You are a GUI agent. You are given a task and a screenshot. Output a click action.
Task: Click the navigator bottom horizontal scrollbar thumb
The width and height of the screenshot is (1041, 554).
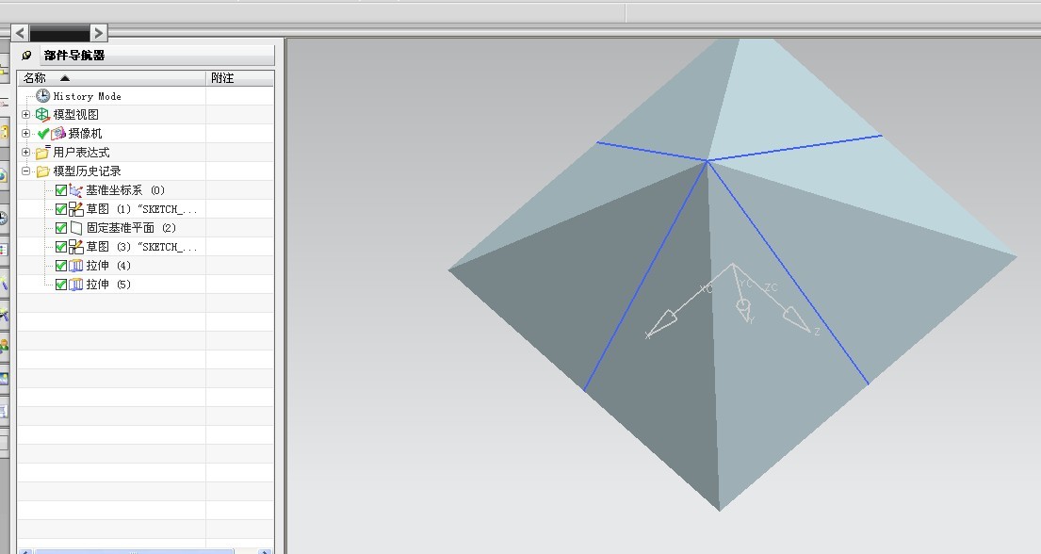point(134,551)
